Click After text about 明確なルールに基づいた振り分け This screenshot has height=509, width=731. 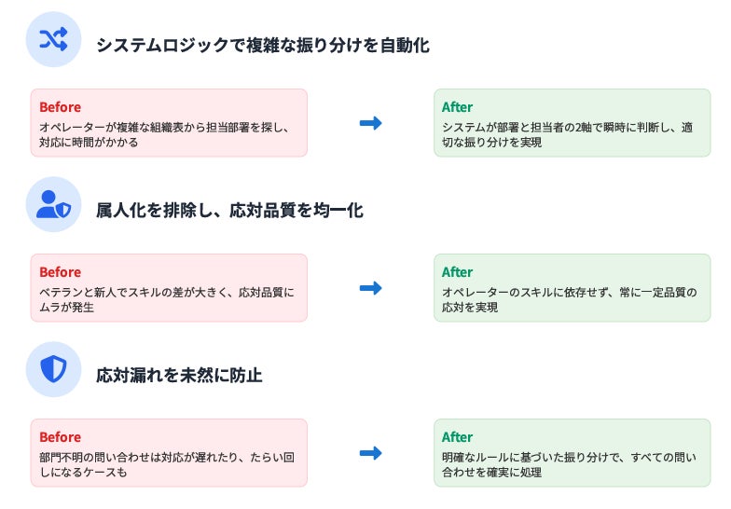click(x=569, y=464)
